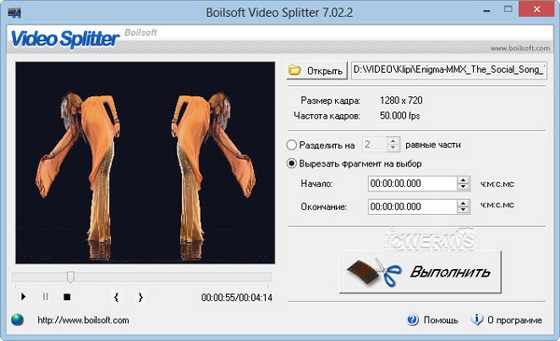
Task: Pause the video playback
Action: click(x=45, y=297)
